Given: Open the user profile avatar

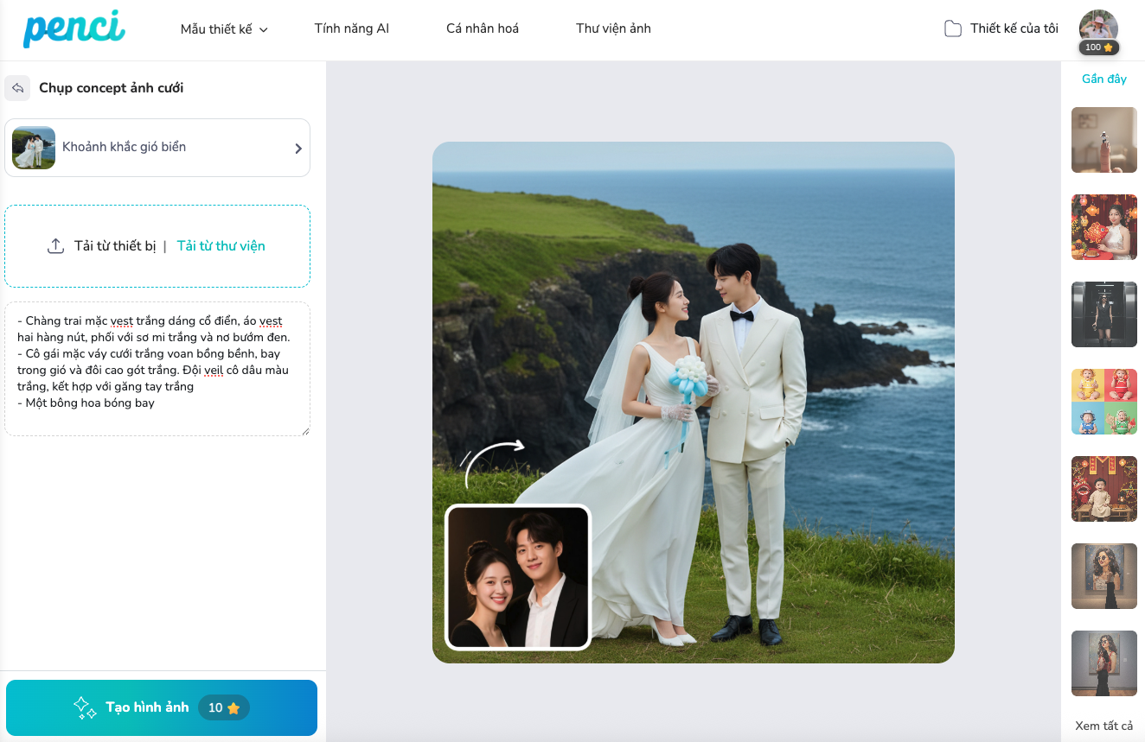Looking at the screenshot, I should pos(1098,26).
